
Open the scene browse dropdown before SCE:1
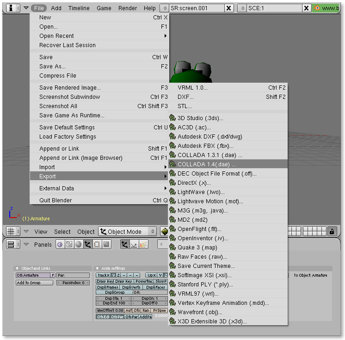242,8
